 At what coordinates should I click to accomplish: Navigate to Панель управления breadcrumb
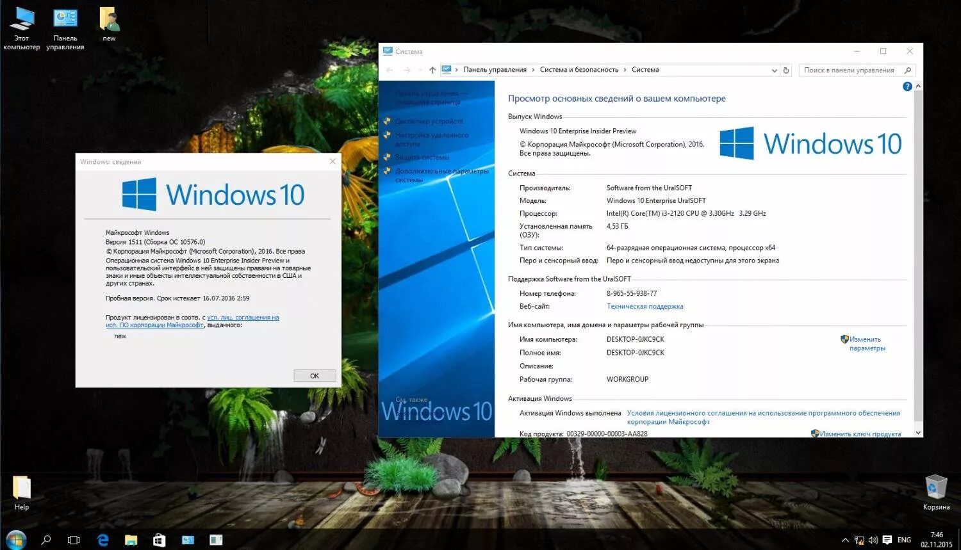tap(494, 69)
